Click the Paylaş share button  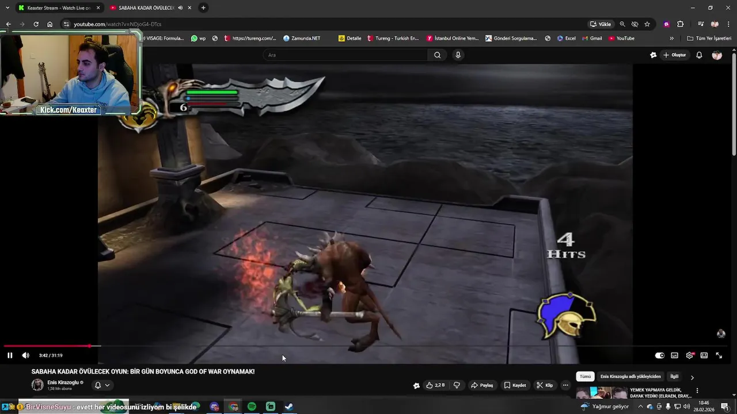point(482,385)
